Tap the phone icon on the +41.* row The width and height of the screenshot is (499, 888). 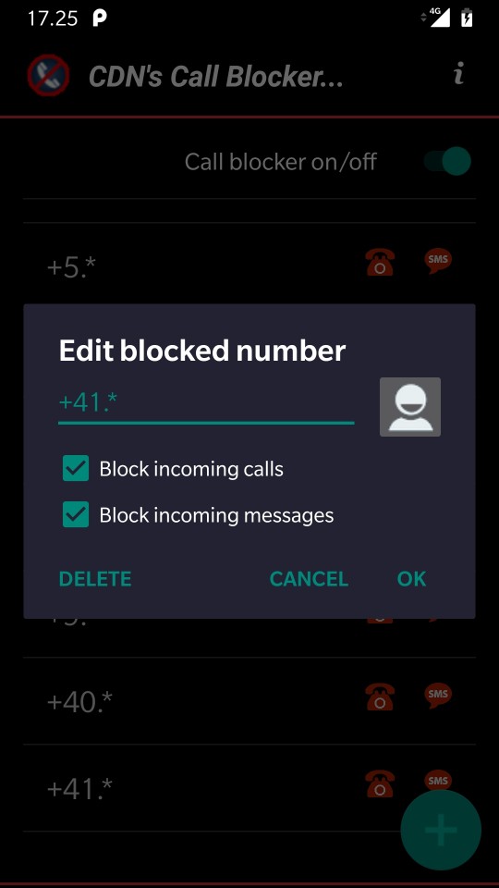click(380, 783)
